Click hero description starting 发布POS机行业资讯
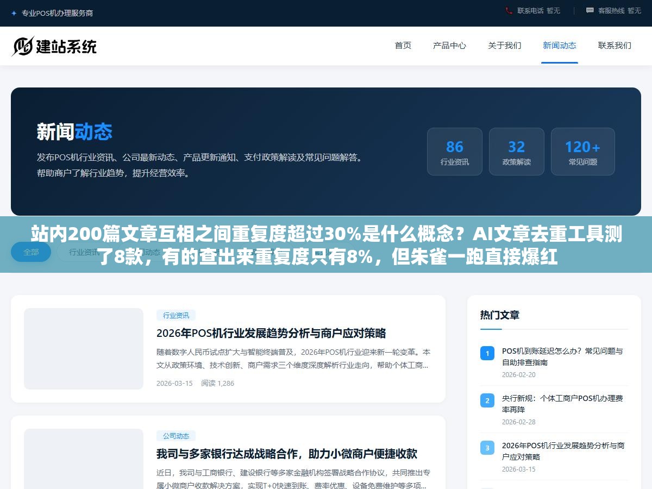 tap(199, 165)
